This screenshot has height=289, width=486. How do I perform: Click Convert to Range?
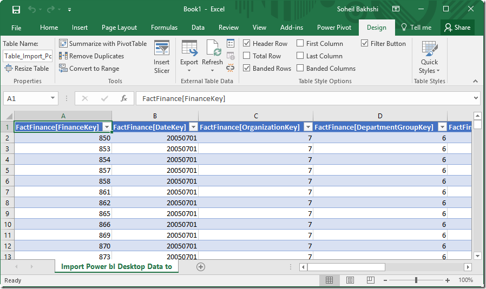point(89,69)
